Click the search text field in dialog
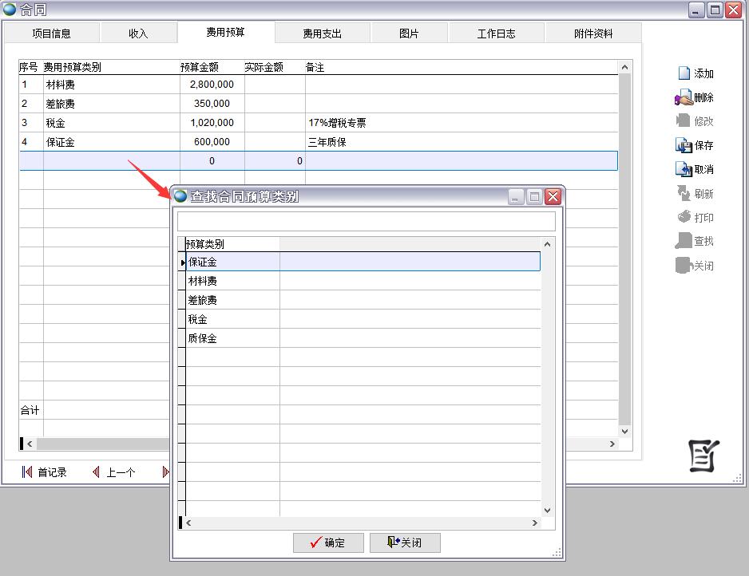 pyautogui.click(x=366, y=221)
